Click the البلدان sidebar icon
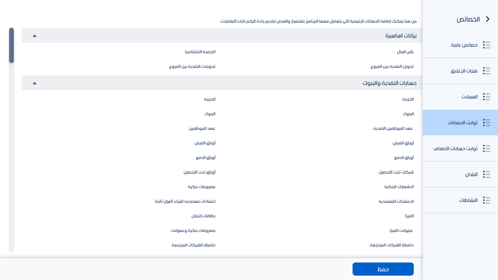The height and width of the screenshot is (280, 498). (x=487, y=174)
